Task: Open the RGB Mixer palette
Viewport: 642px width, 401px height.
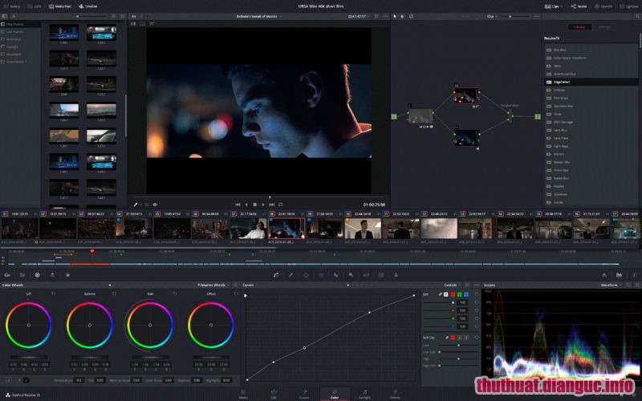Action: 52,275
